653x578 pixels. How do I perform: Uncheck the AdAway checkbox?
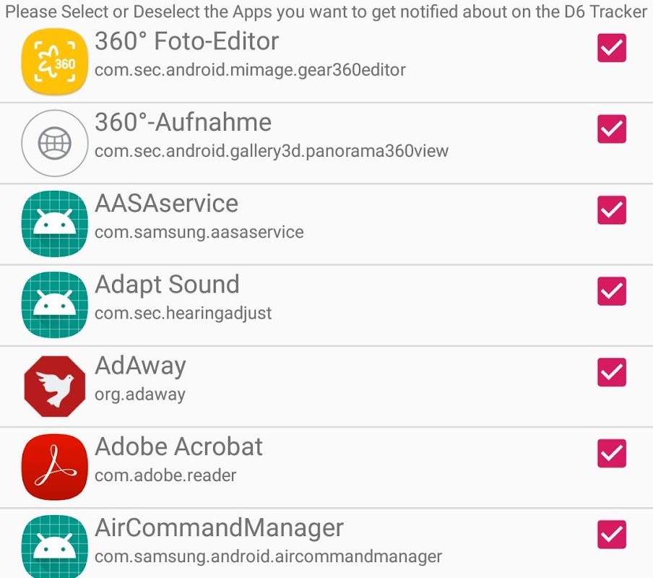click(612, 373)
